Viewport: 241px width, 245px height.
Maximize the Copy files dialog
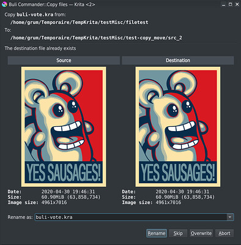click(230, 4)
